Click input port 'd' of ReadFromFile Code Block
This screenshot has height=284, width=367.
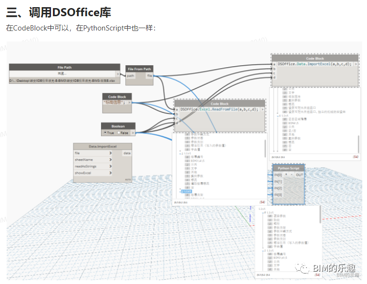(x=177, y=123)
